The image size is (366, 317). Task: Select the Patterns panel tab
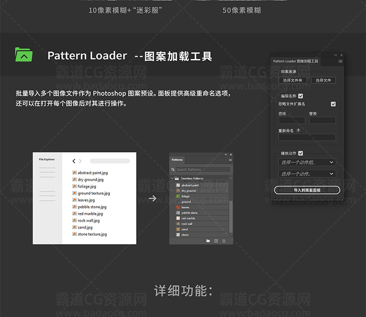point(177,160)
